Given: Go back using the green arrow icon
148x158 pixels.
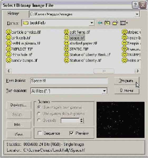Looking at the screenshot, I should click(100, 23).
